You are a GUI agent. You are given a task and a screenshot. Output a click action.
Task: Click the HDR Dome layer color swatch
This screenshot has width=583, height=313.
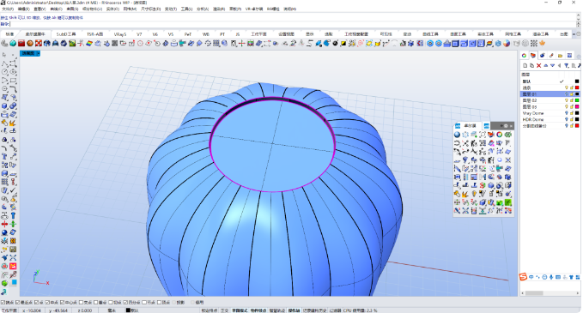(x=577, y=119)
